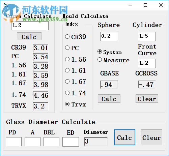Click the TRVX result value 3.2
The width and height of the screenshot is (169, 156).
tap(40, 106)
